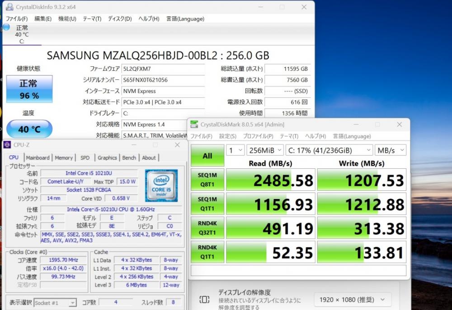Open ヘルプ(H) menu in CrystalDiskInfo
Image resolution: width=452 pixels, height=310 pixels.
[x=149, y=19]
